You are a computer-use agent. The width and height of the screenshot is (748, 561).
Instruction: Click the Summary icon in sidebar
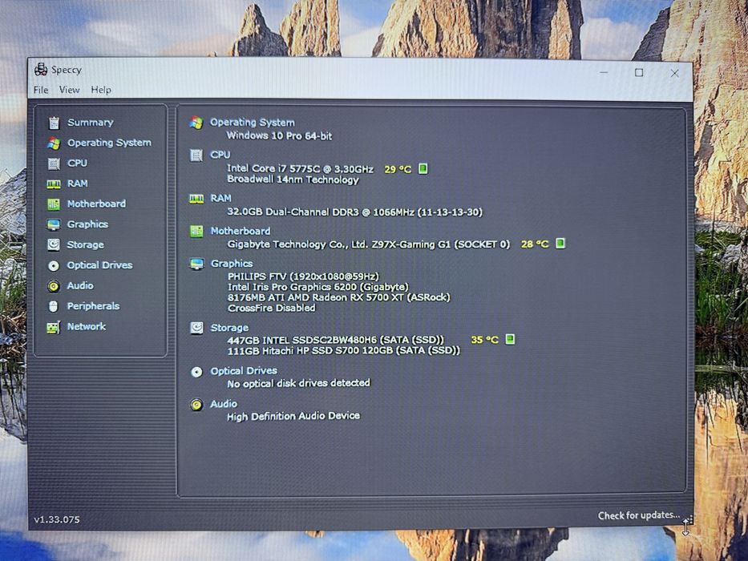54,123
